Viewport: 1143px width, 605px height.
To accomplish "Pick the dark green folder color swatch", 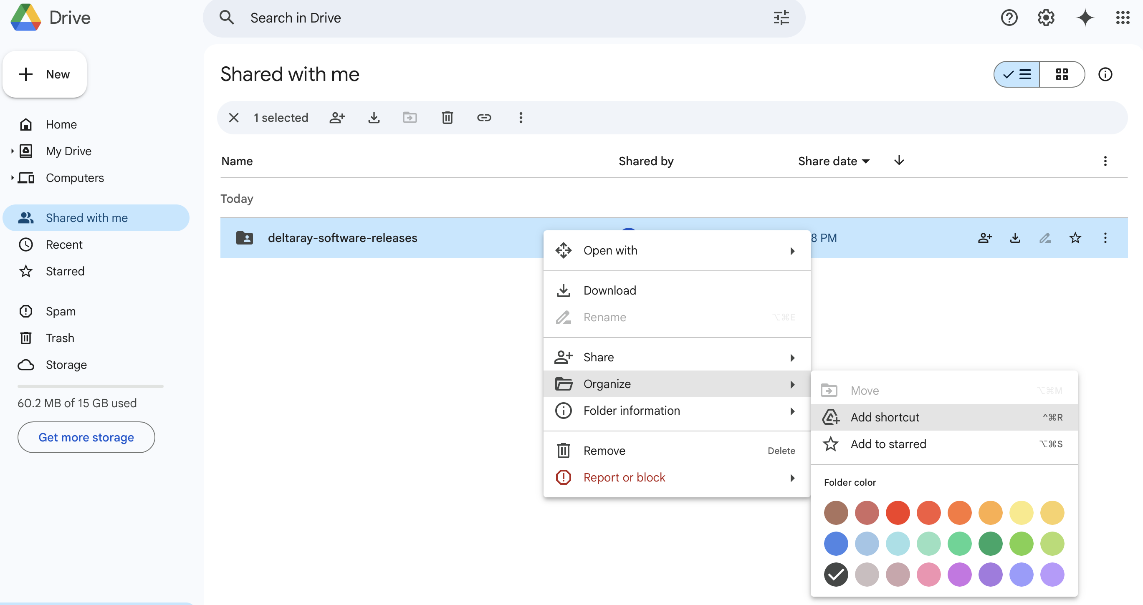I will pos(990,544).
